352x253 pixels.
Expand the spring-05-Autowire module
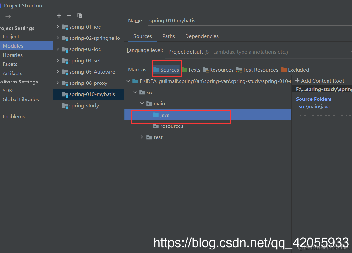pos(58,72)
